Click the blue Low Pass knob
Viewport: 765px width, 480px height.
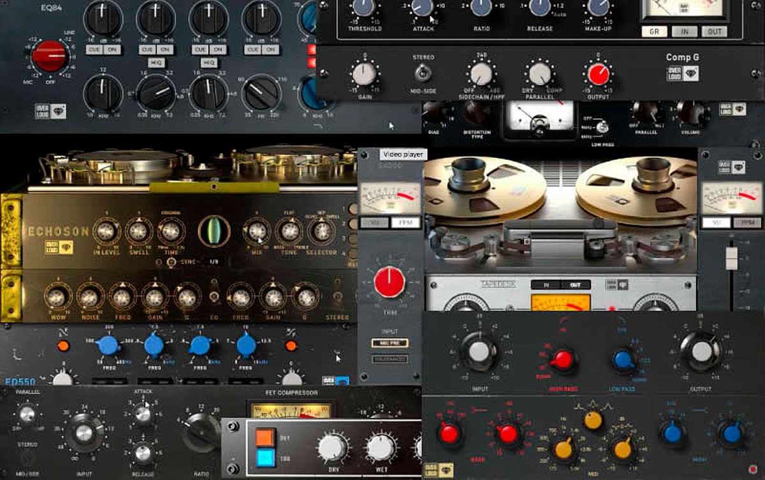622,360
